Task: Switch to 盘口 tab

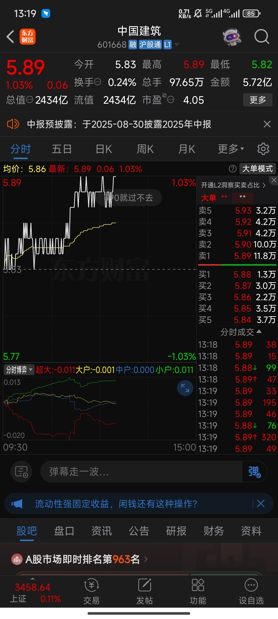Action: pos(64,531)
